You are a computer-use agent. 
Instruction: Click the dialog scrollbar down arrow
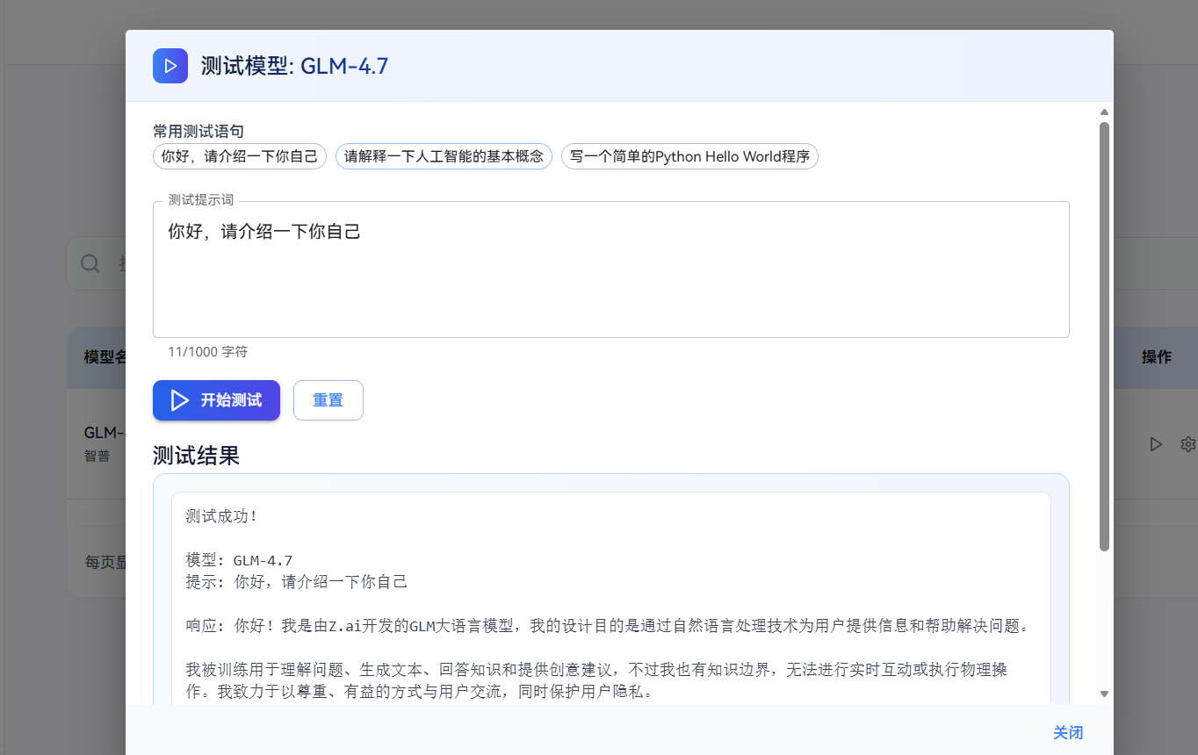1105,694
